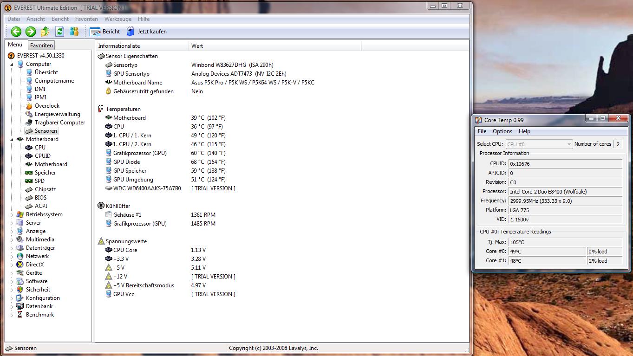The height and width of the screenshot is (356, 633).
Task: Open the IPMI tree entry
Action: coord(40,97)
